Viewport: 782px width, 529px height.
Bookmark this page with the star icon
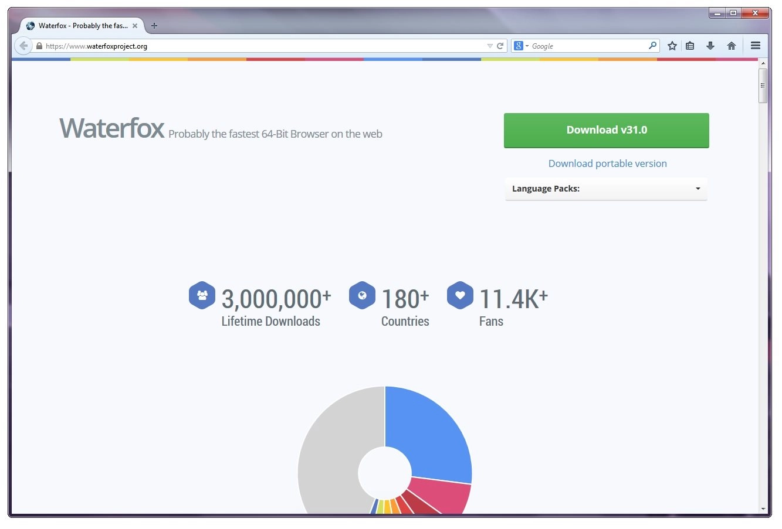pyautogui.click(x=672, y=46)
